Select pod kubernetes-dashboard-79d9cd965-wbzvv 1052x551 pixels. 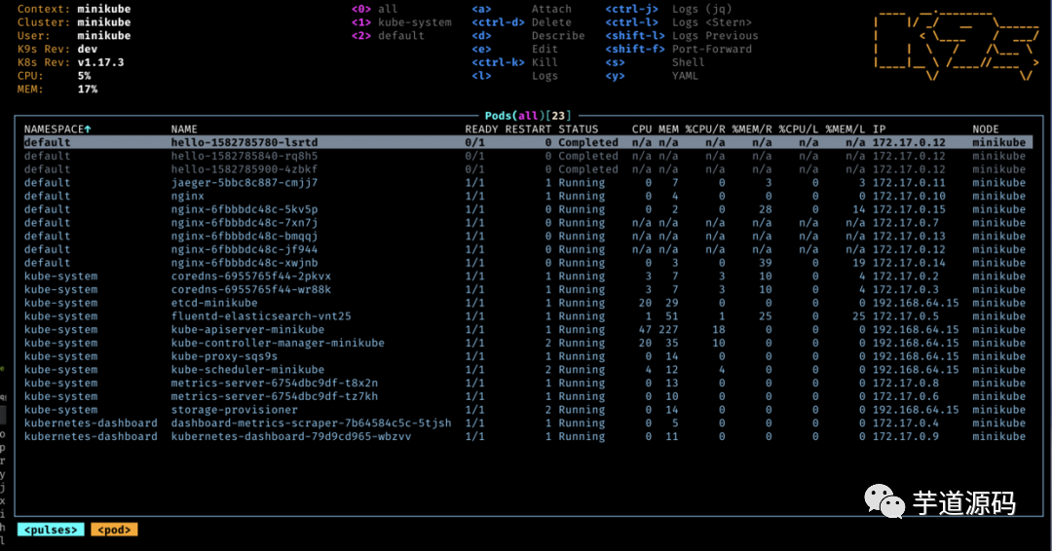coord(528,436)
